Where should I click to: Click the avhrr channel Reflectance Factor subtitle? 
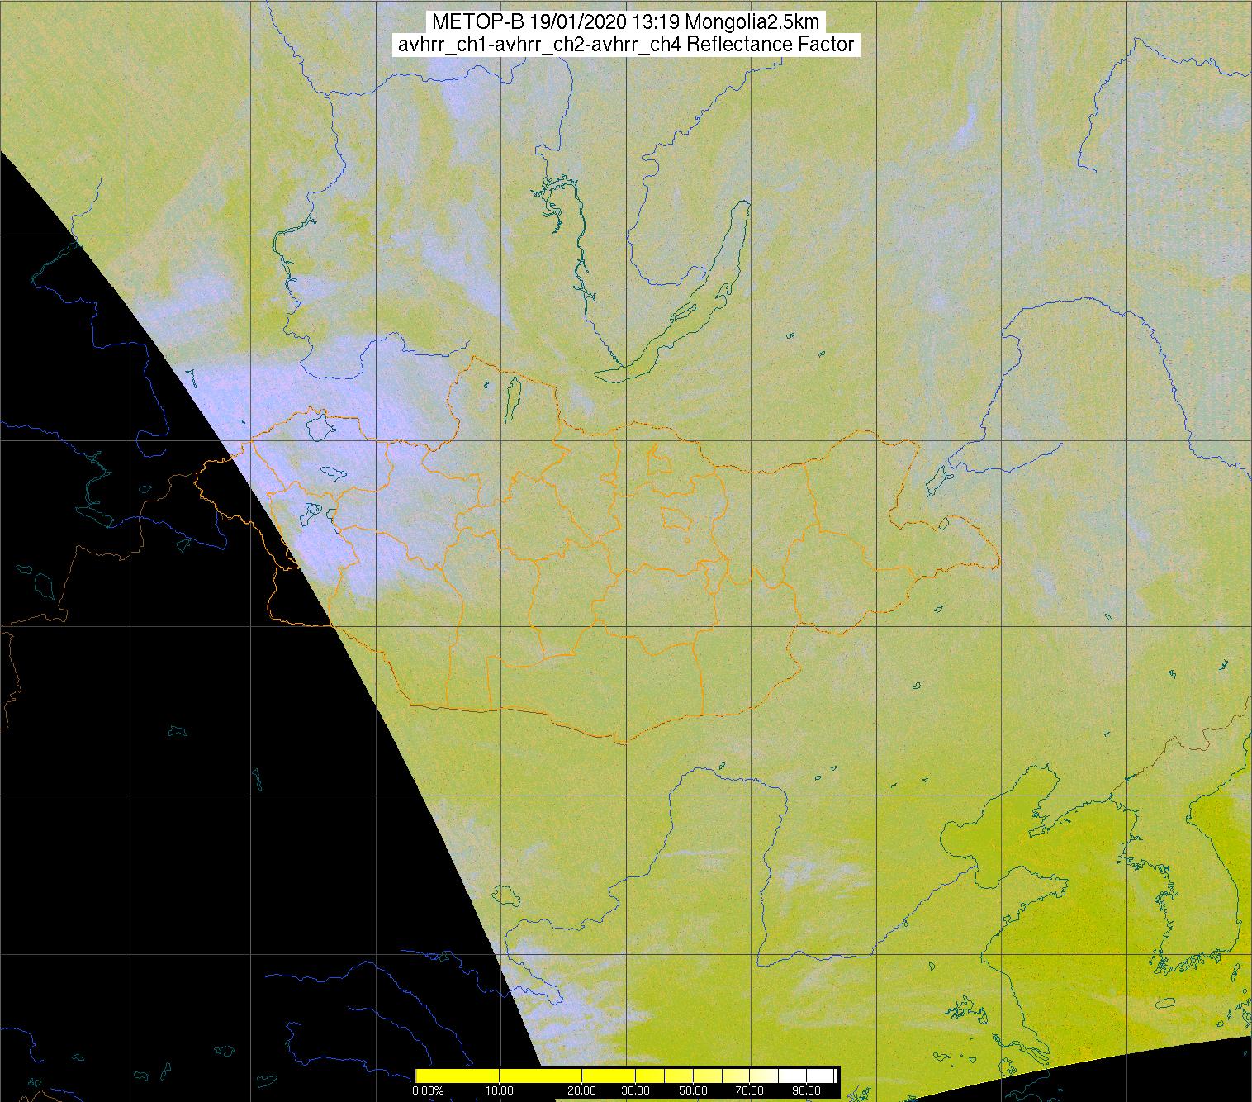pos(625,45)
